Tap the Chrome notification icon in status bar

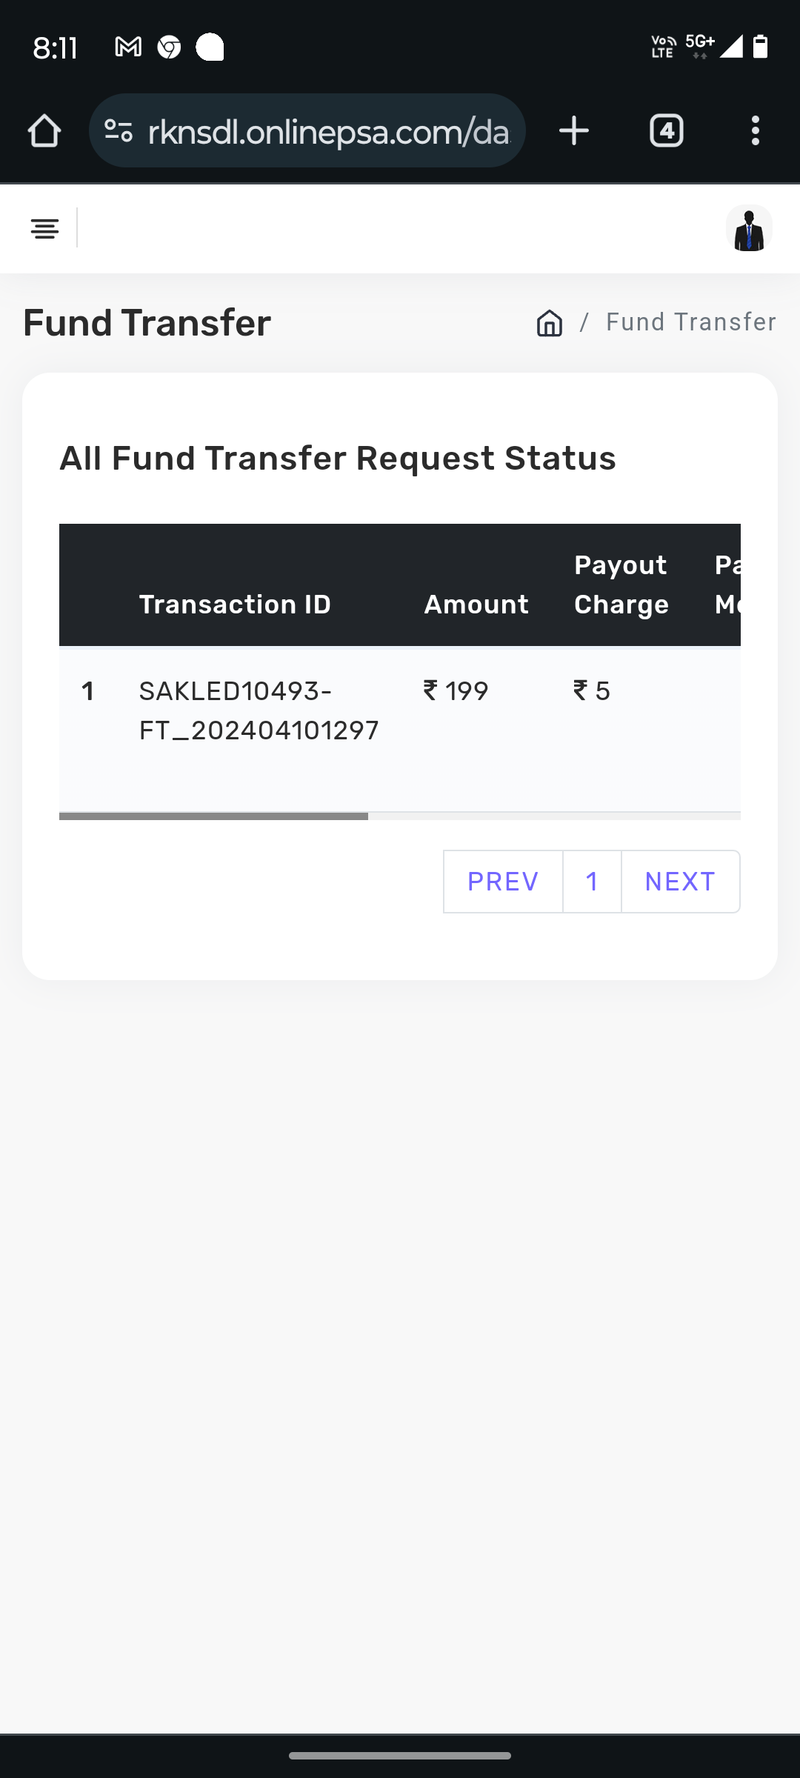pos(169,47)
